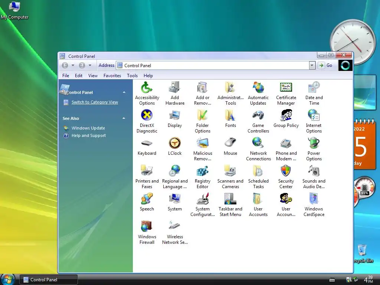Viewport: 380px width, 285px height.
Task: Open Internet Options icon
Action: (x=314, y=115)
